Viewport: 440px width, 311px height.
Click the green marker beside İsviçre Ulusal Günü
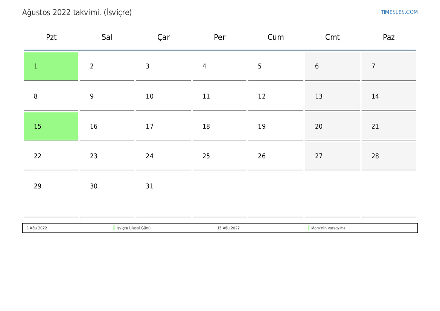pos(114,228)
